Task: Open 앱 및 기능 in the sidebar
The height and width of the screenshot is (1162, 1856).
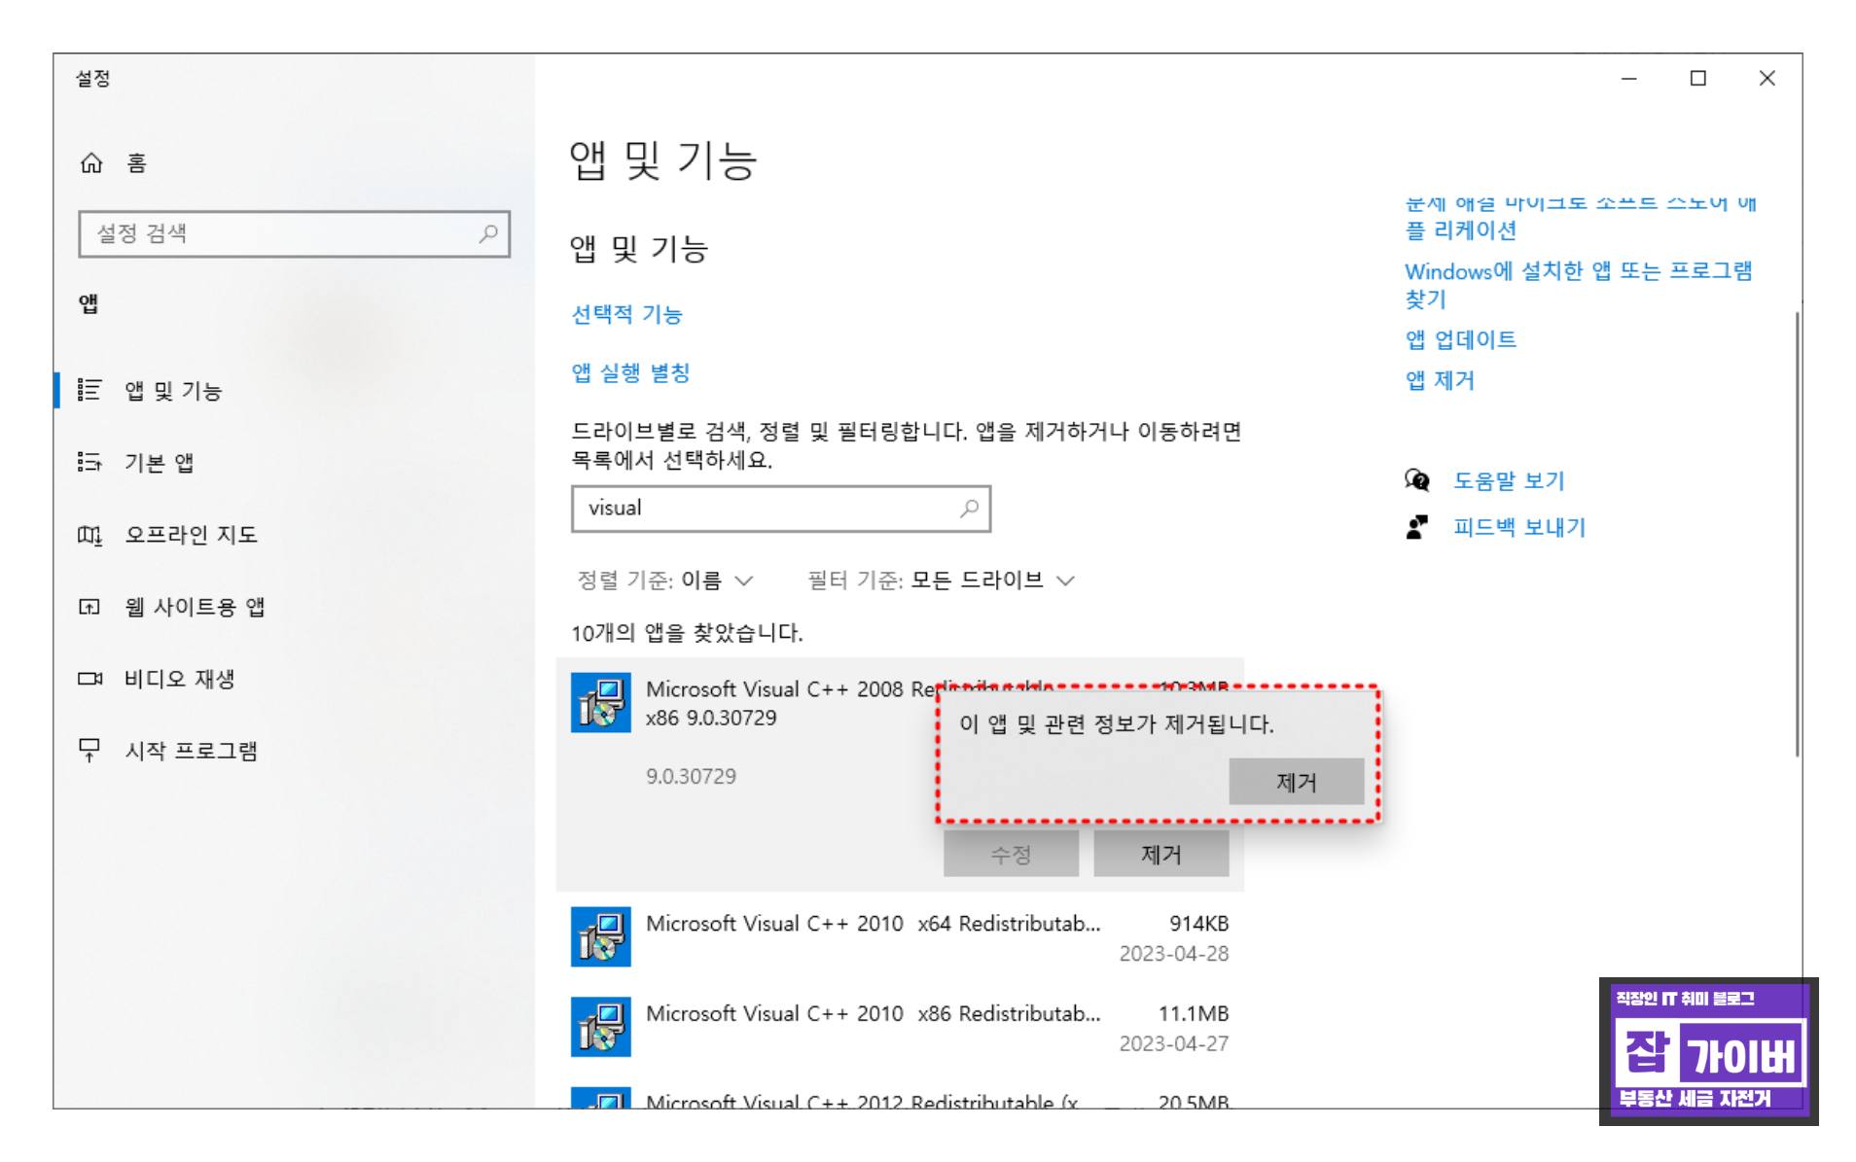Action: [173, 391]
